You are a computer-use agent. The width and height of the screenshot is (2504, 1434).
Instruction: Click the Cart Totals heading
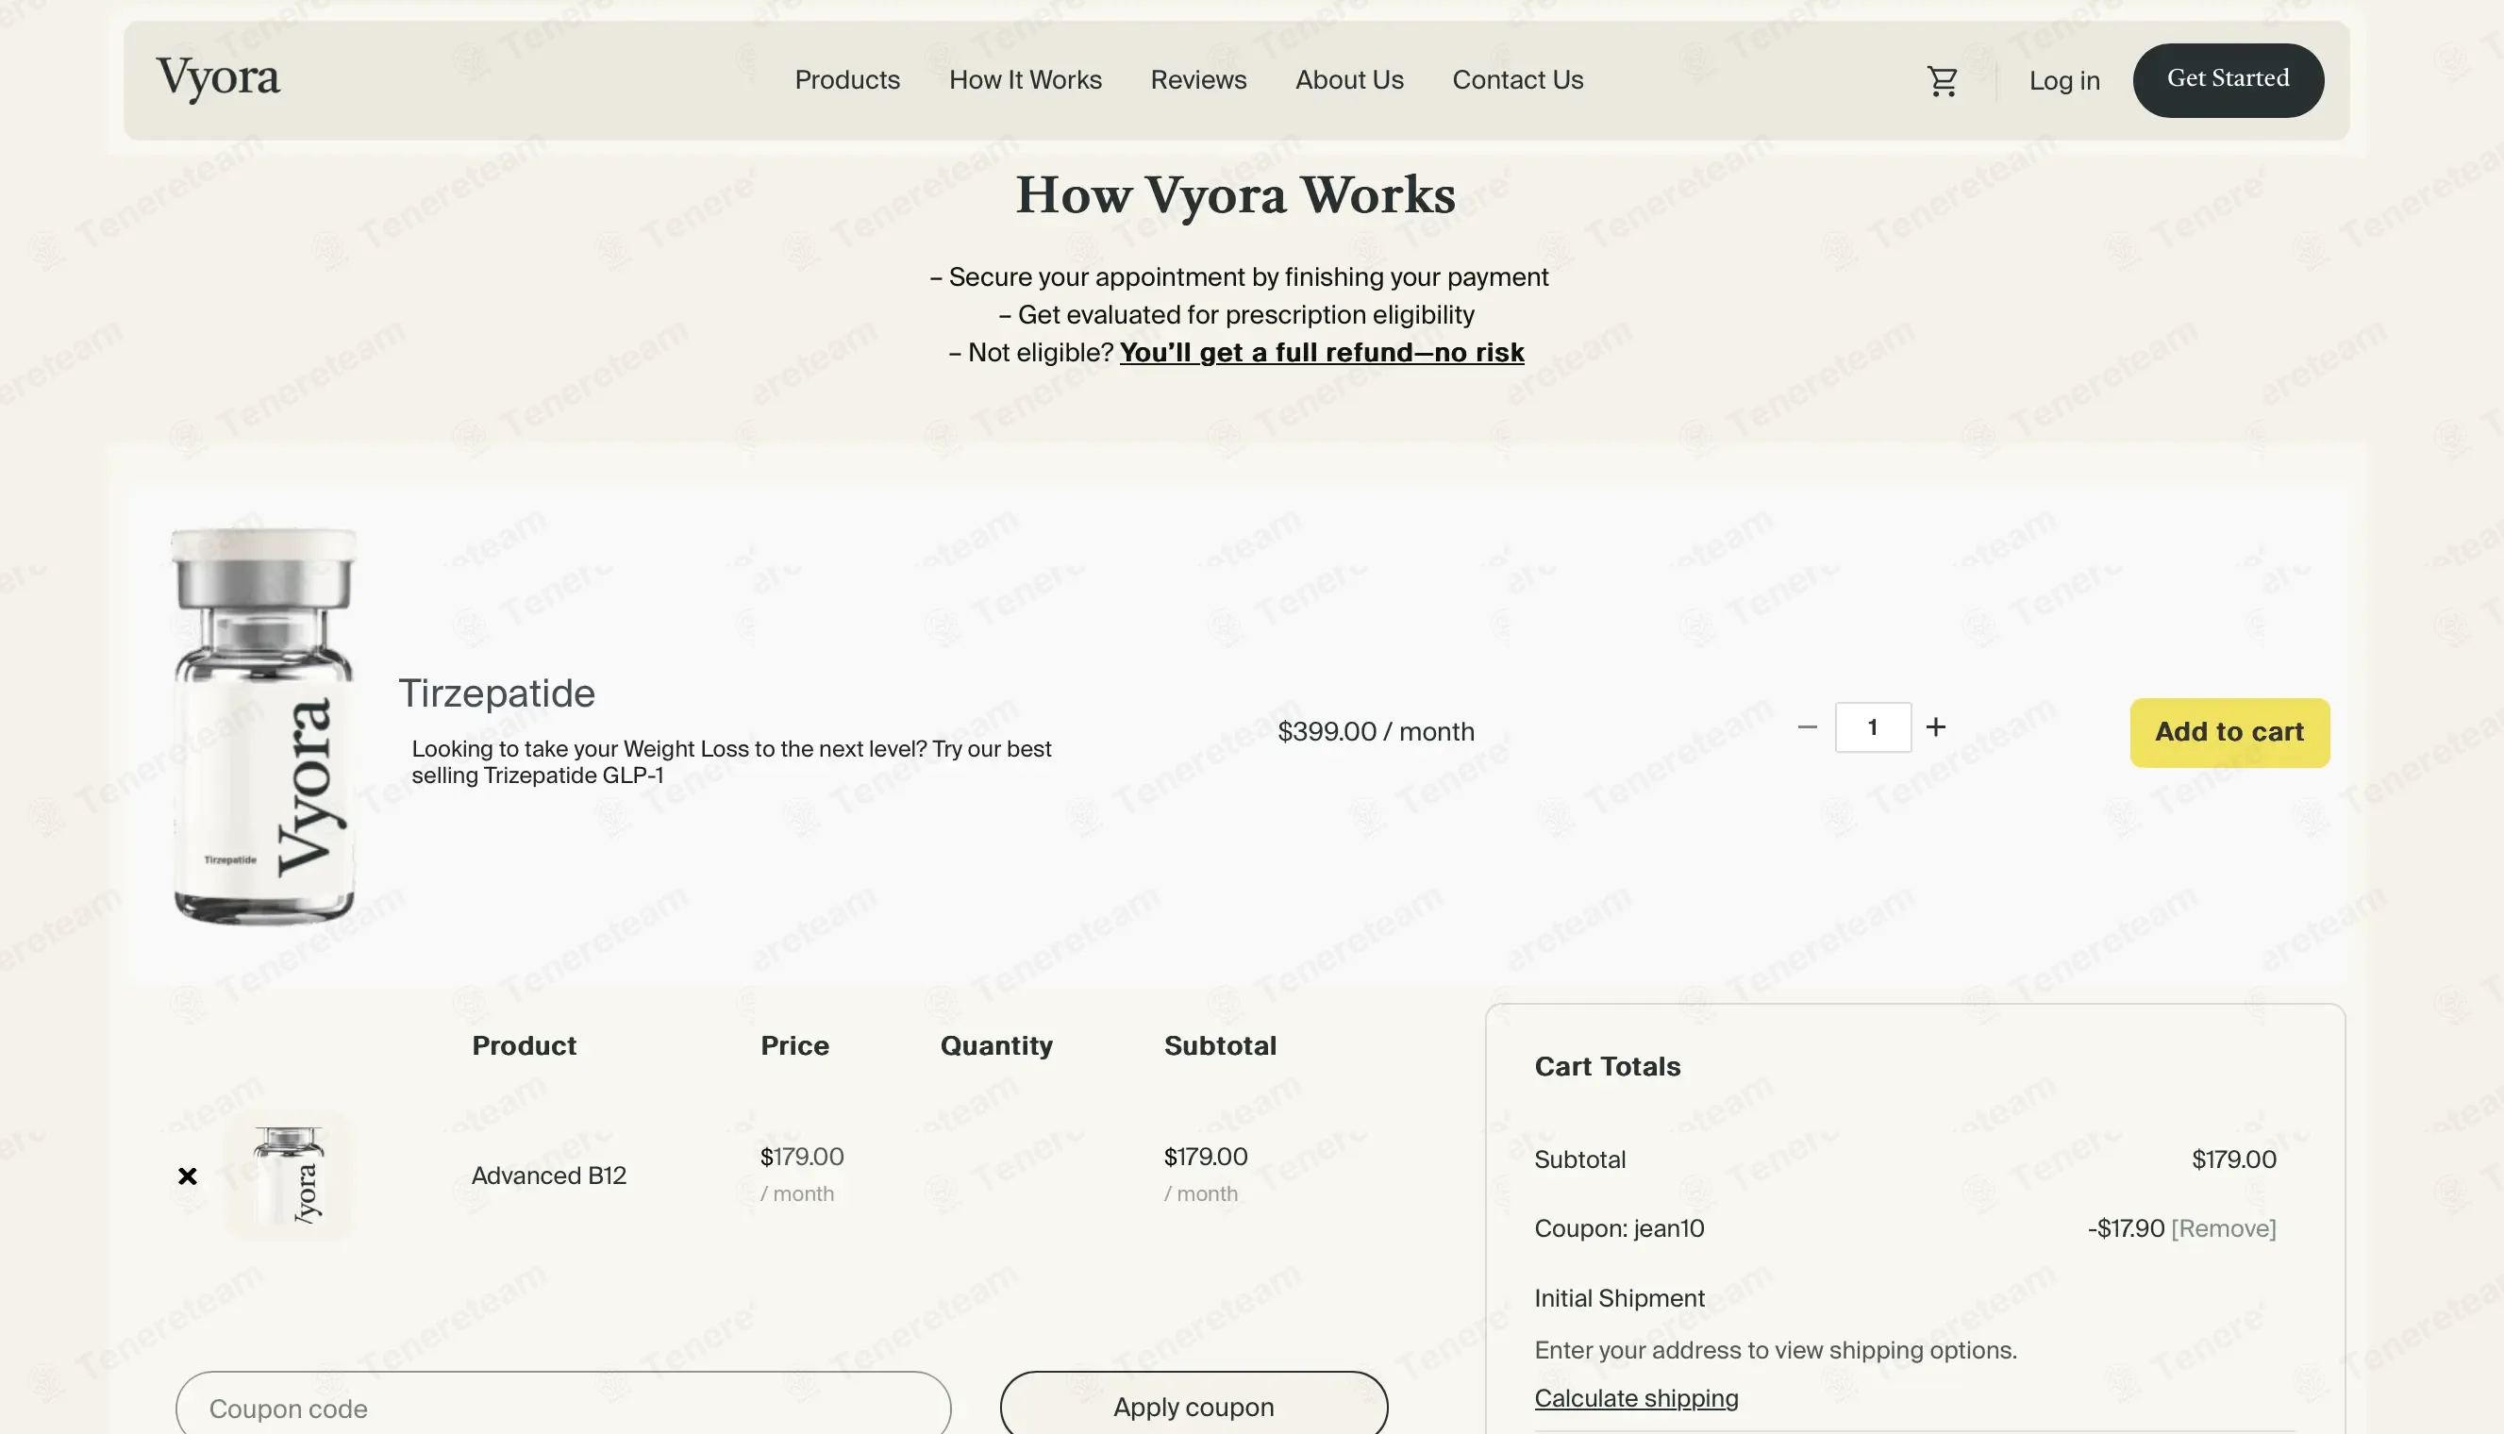click(1607, 1067)
